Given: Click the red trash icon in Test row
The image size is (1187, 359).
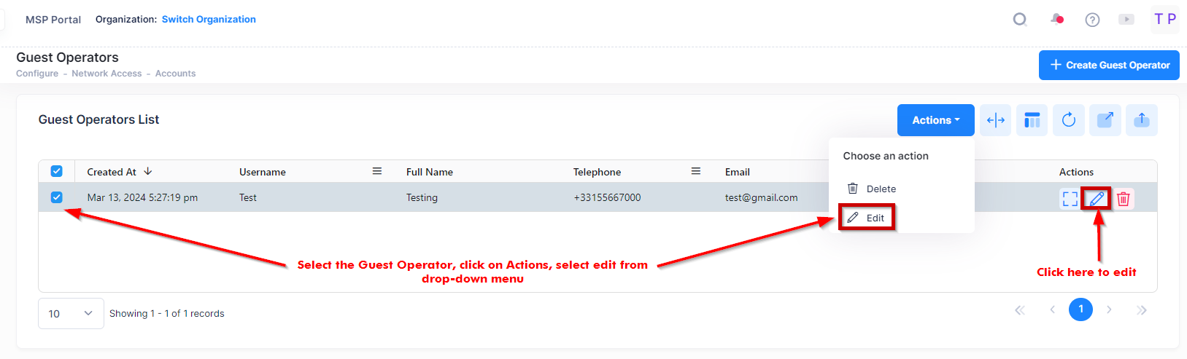Looking at the screenshot, I should click(x=1124, y=199).
